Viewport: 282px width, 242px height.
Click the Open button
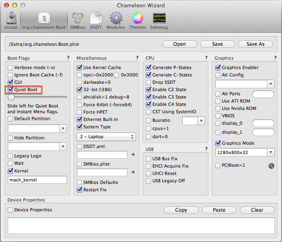(179, 44)
